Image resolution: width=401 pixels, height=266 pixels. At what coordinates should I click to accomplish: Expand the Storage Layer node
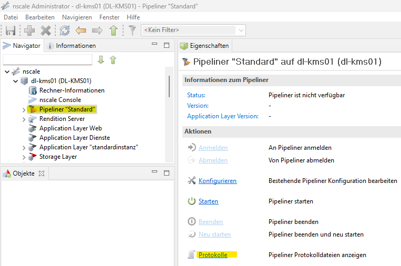point(24,157)
